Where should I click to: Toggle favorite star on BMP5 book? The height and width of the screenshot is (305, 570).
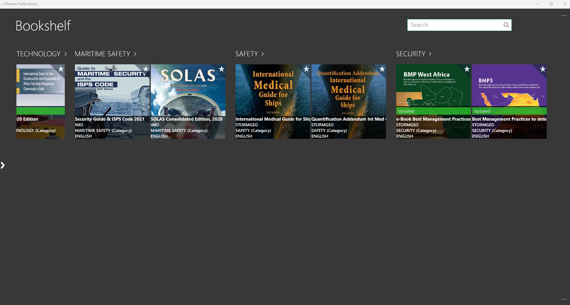[543, 69]
